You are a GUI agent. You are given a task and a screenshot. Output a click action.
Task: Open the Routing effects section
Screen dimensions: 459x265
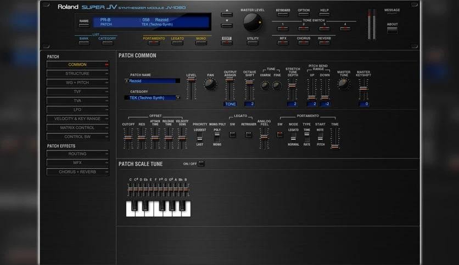pos(77,154)
